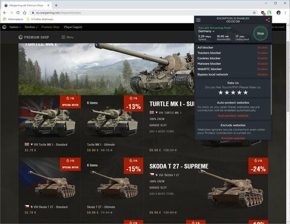Screen dimensions: 290x224
Task: Rate with the fifth star
Action: coord(245,92)
